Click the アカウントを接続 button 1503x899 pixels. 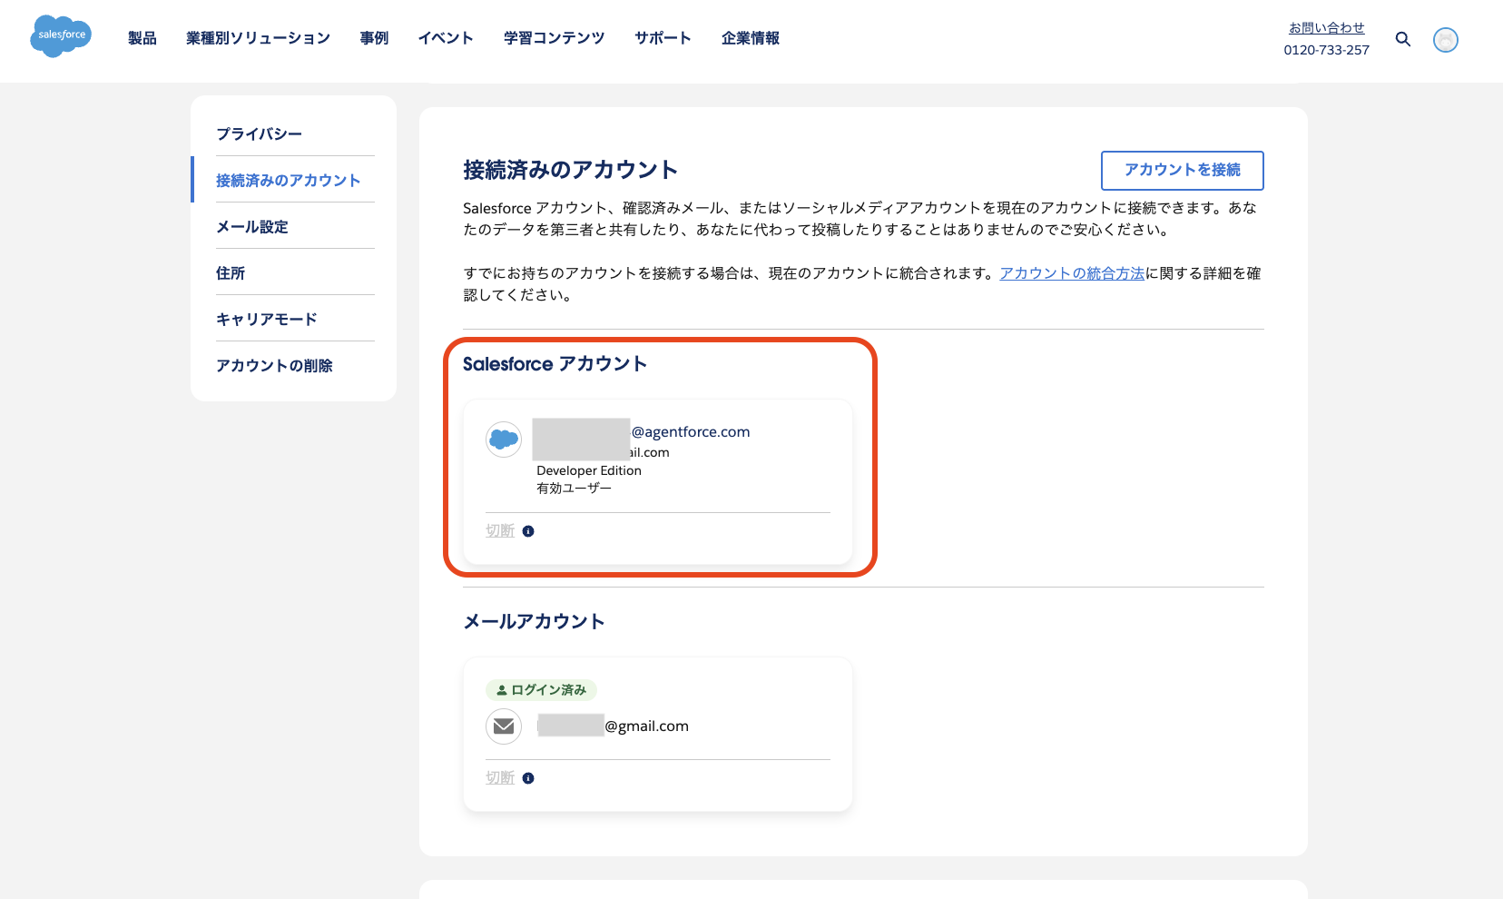[1182, 170]
